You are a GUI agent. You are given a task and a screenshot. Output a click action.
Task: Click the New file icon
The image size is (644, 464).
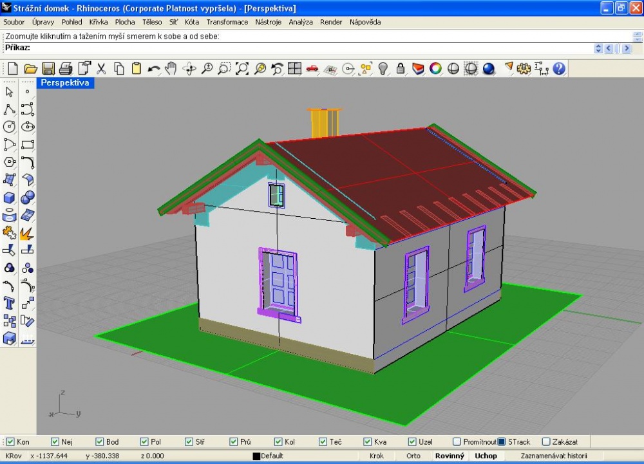(x=13, y=68)
